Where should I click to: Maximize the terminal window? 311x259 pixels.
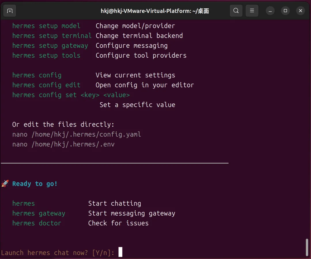point(285,11)
